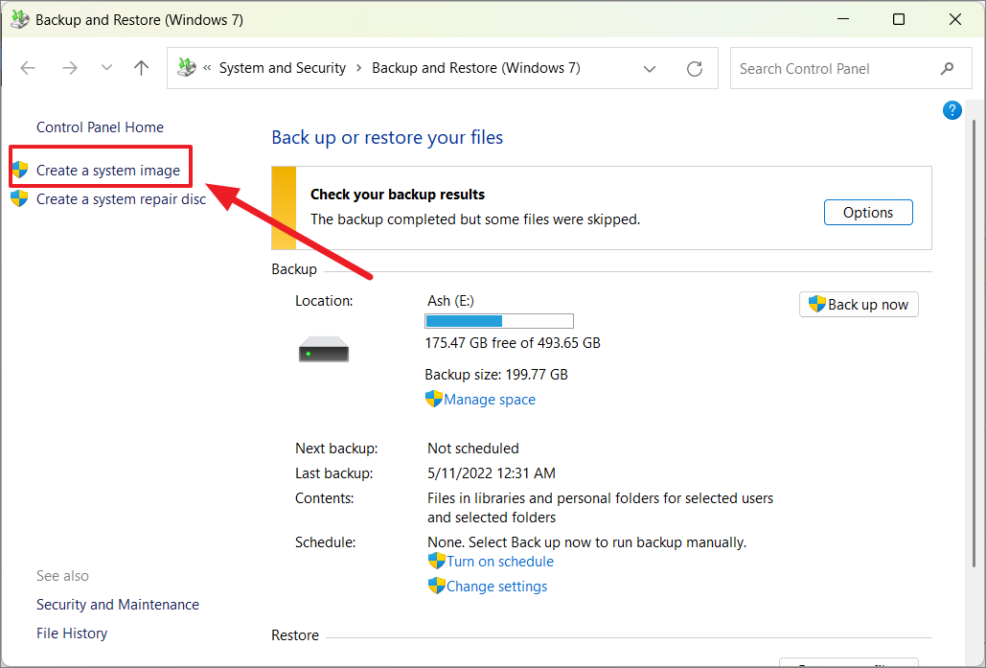Viewport: 986px width, 668px height.
Task: Go up one level with the up arrow
Action: [142, 68]
